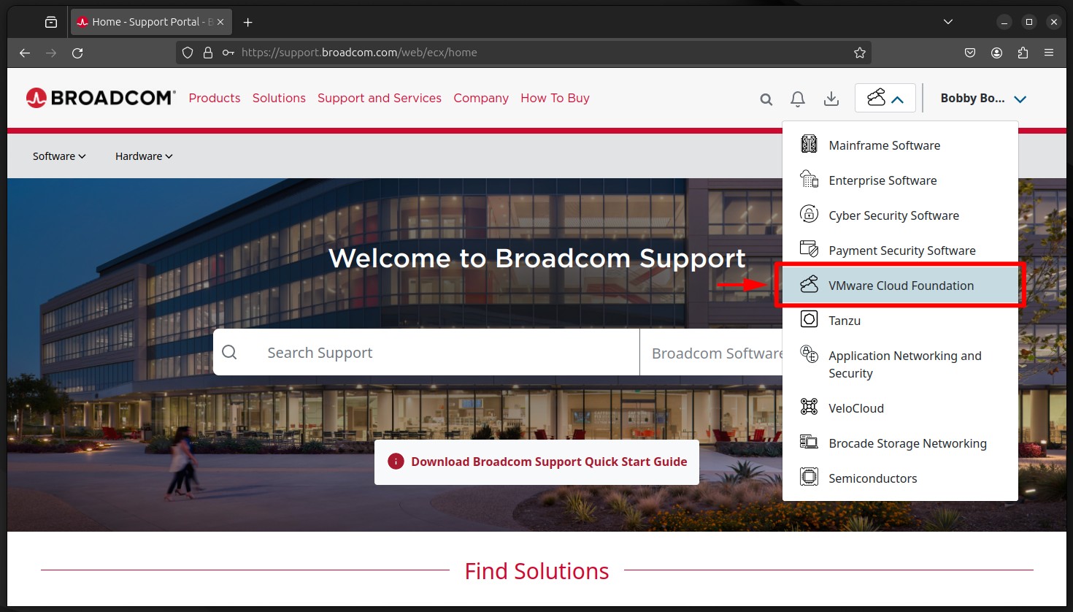This screenshot has height=612, width=1073.
Task: Open the Firefox account icon
Action: tap(996, 53)
